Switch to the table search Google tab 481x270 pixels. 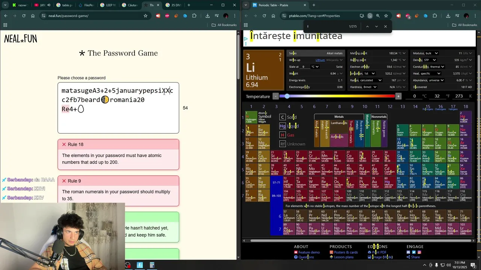65,5
